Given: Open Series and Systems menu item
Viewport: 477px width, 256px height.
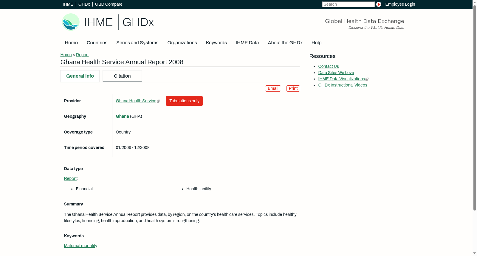Looking at the screenshot, I should coord(137,43).
